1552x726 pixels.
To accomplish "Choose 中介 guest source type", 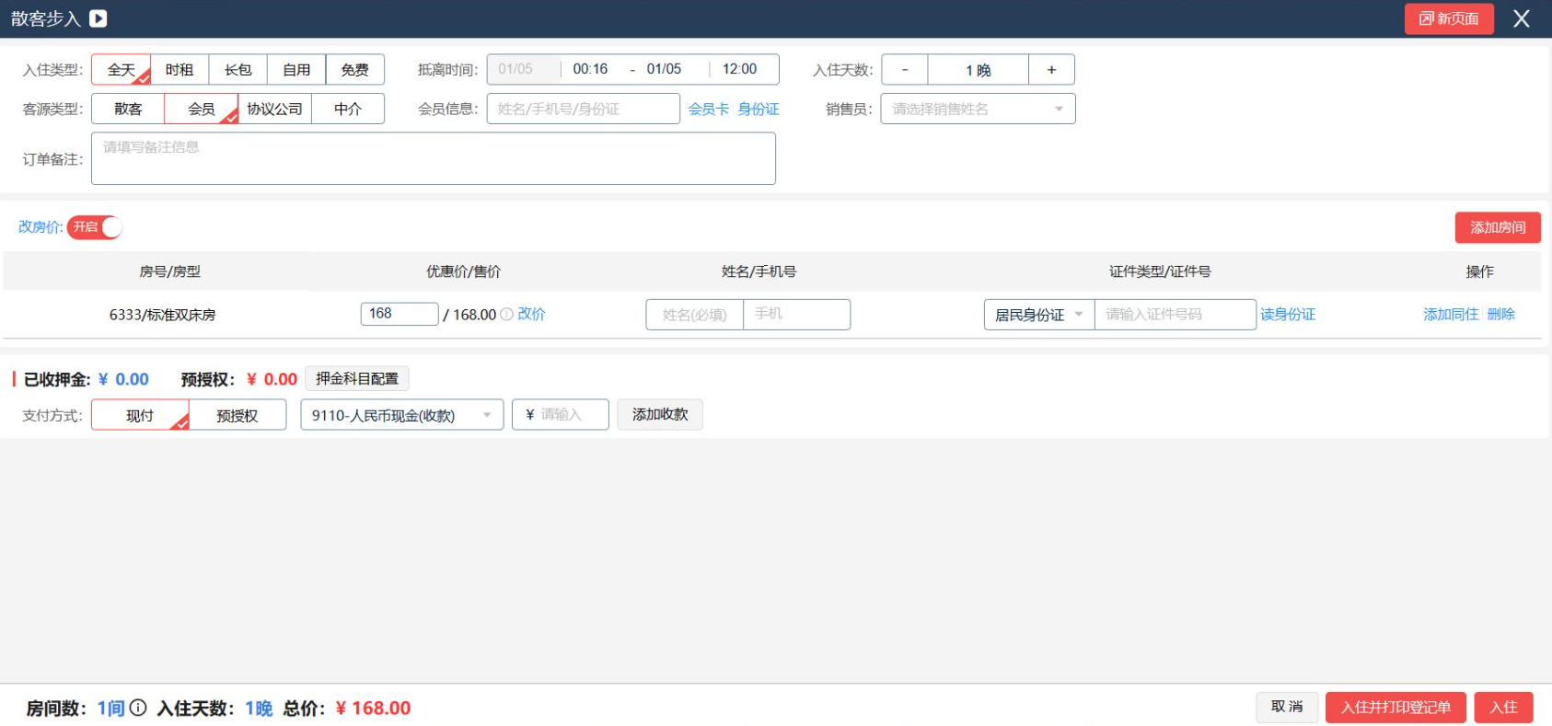I will click(x=348, y=109).
